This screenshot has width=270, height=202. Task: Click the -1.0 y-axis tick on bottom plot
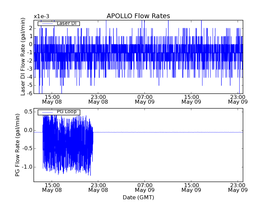pos(27,167)
